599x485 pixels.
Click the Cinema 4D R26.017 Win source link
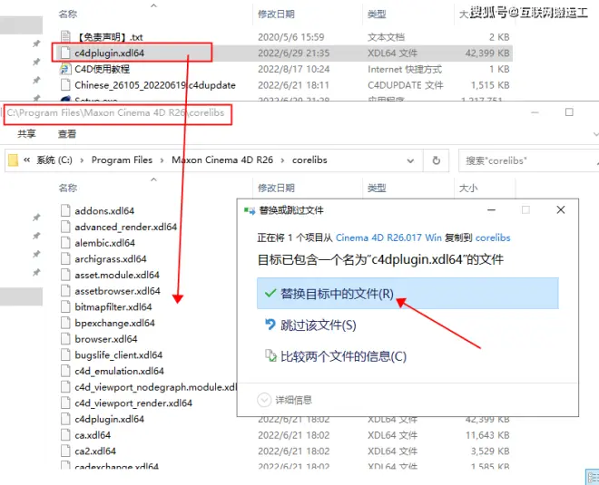[388, 238]
